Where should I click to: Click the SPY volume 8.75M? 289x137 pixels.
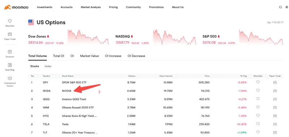(x=131, y=82)
